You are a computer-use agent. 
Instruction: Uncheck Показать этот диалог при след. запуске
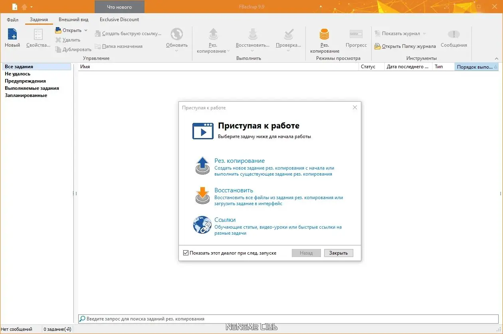(186, 253)
